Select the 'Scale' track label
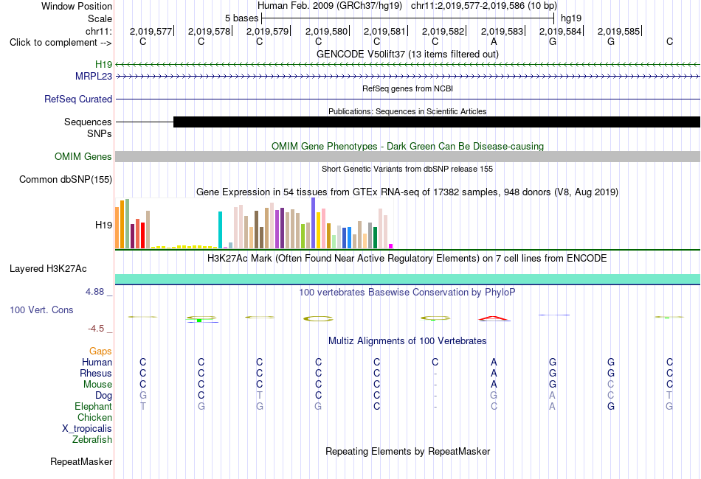 coord(100,18)
